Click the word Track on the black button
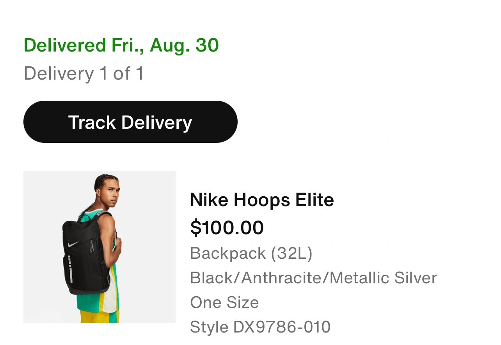Image resolution: width=501 pixels, height=345 pixels. point(92,122)
